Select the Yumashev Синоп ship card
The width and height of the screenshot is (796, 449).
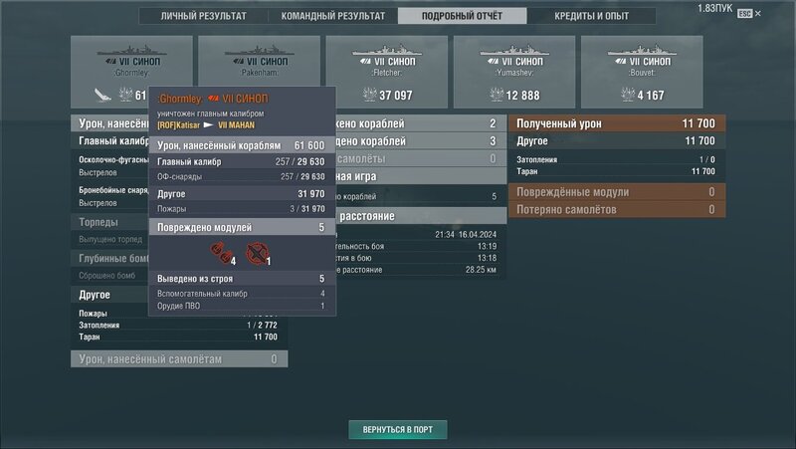514,72
